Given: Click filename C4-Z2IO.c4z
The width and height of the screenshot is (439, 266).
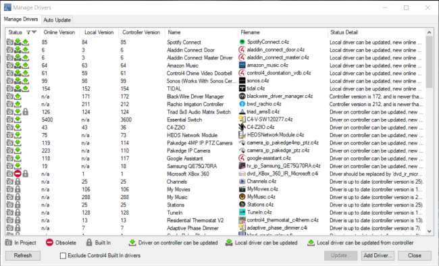Looking at the screenshot, I should 261,127.
